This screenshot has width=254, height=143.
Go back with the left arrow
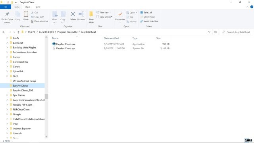pos(4,32)
